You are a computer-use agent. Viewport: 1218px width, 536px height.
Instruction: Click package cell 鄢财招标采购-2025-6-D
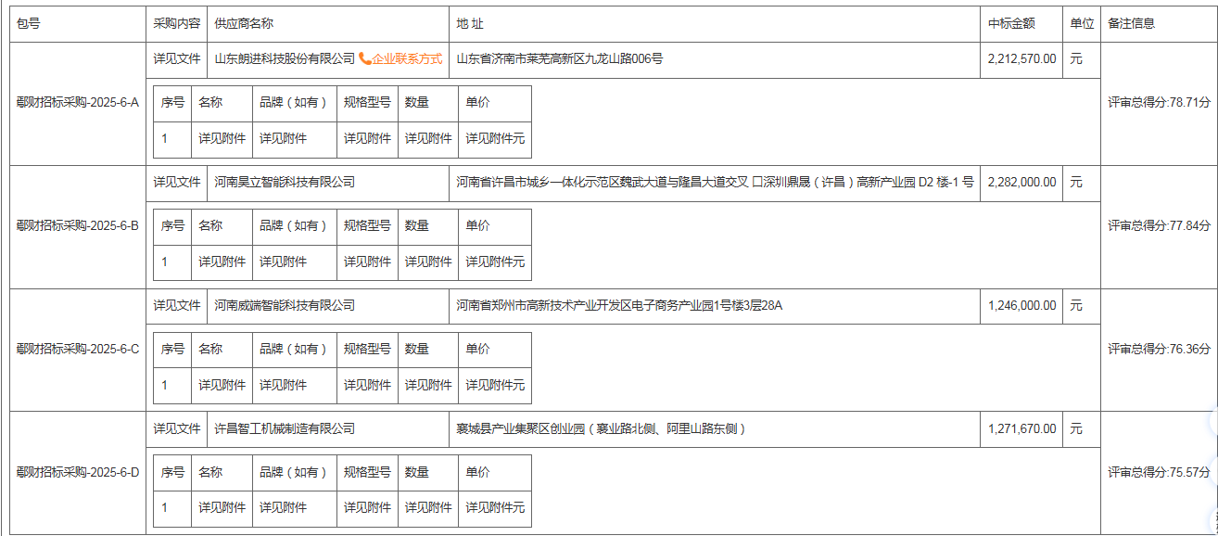(77, 473)
